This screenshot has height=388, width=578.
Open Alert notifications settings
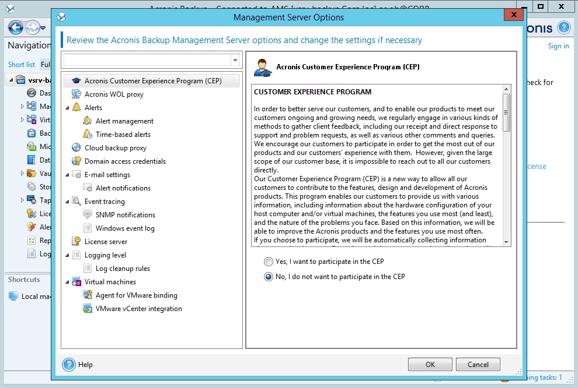click(123, 188)
